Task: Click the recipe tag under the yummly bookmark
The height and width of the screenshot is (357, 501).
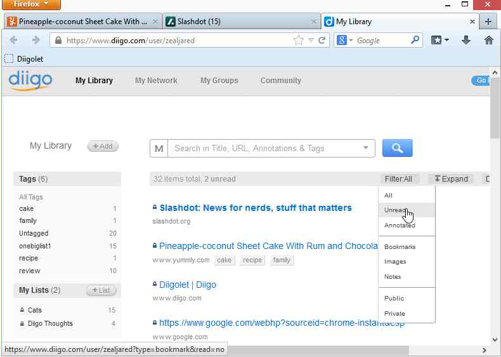Action: 252,260
